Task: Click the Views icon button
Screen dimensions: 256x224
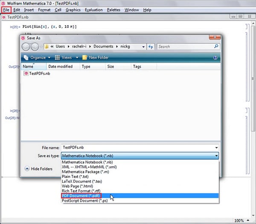Action: coord(63,57)
